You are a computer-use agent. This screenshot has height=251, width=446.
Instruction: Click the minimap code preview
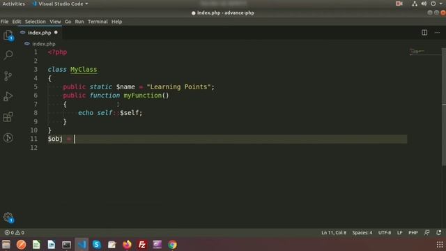(x=417, y=52)
